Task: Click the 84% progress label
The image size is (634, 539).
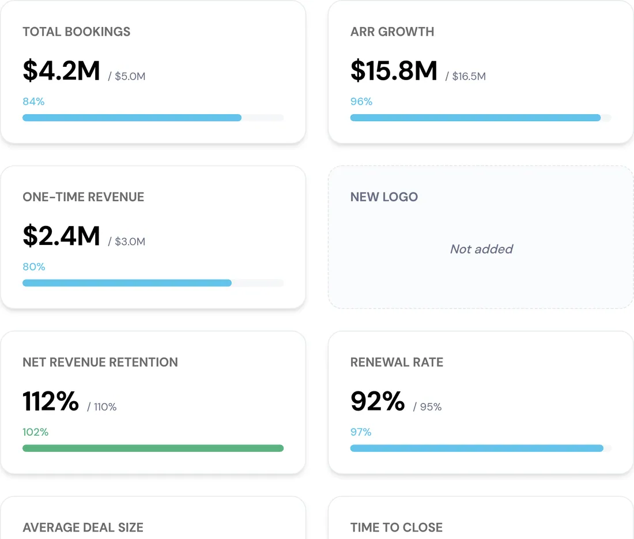Action: pos(33,101)
